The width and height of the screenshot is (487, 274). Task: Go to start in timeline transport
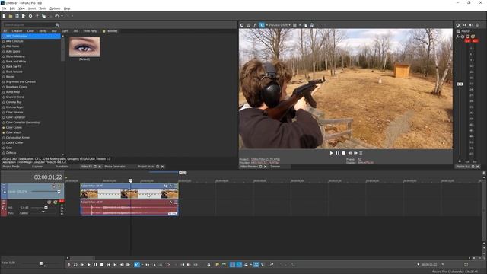pyautogui.click(x=108, y=265)
